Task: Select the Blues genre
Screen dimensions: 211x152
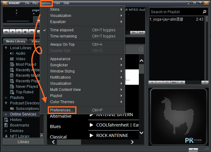Action: [55, 127]
